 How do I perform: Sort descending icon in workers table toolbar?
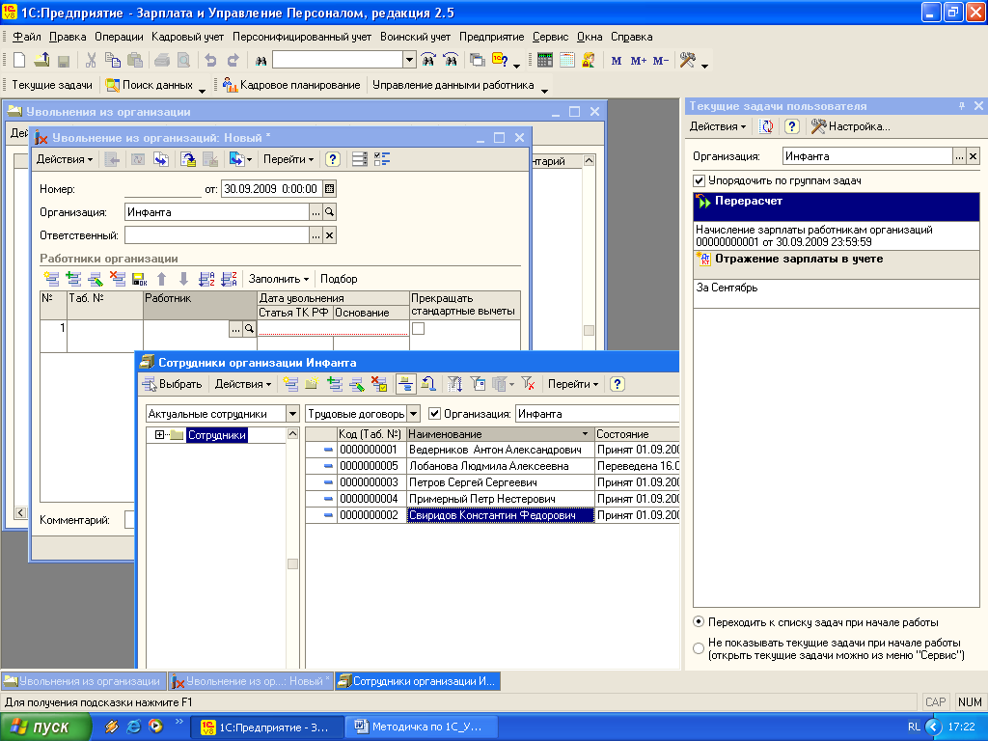(x=230, y=279)
